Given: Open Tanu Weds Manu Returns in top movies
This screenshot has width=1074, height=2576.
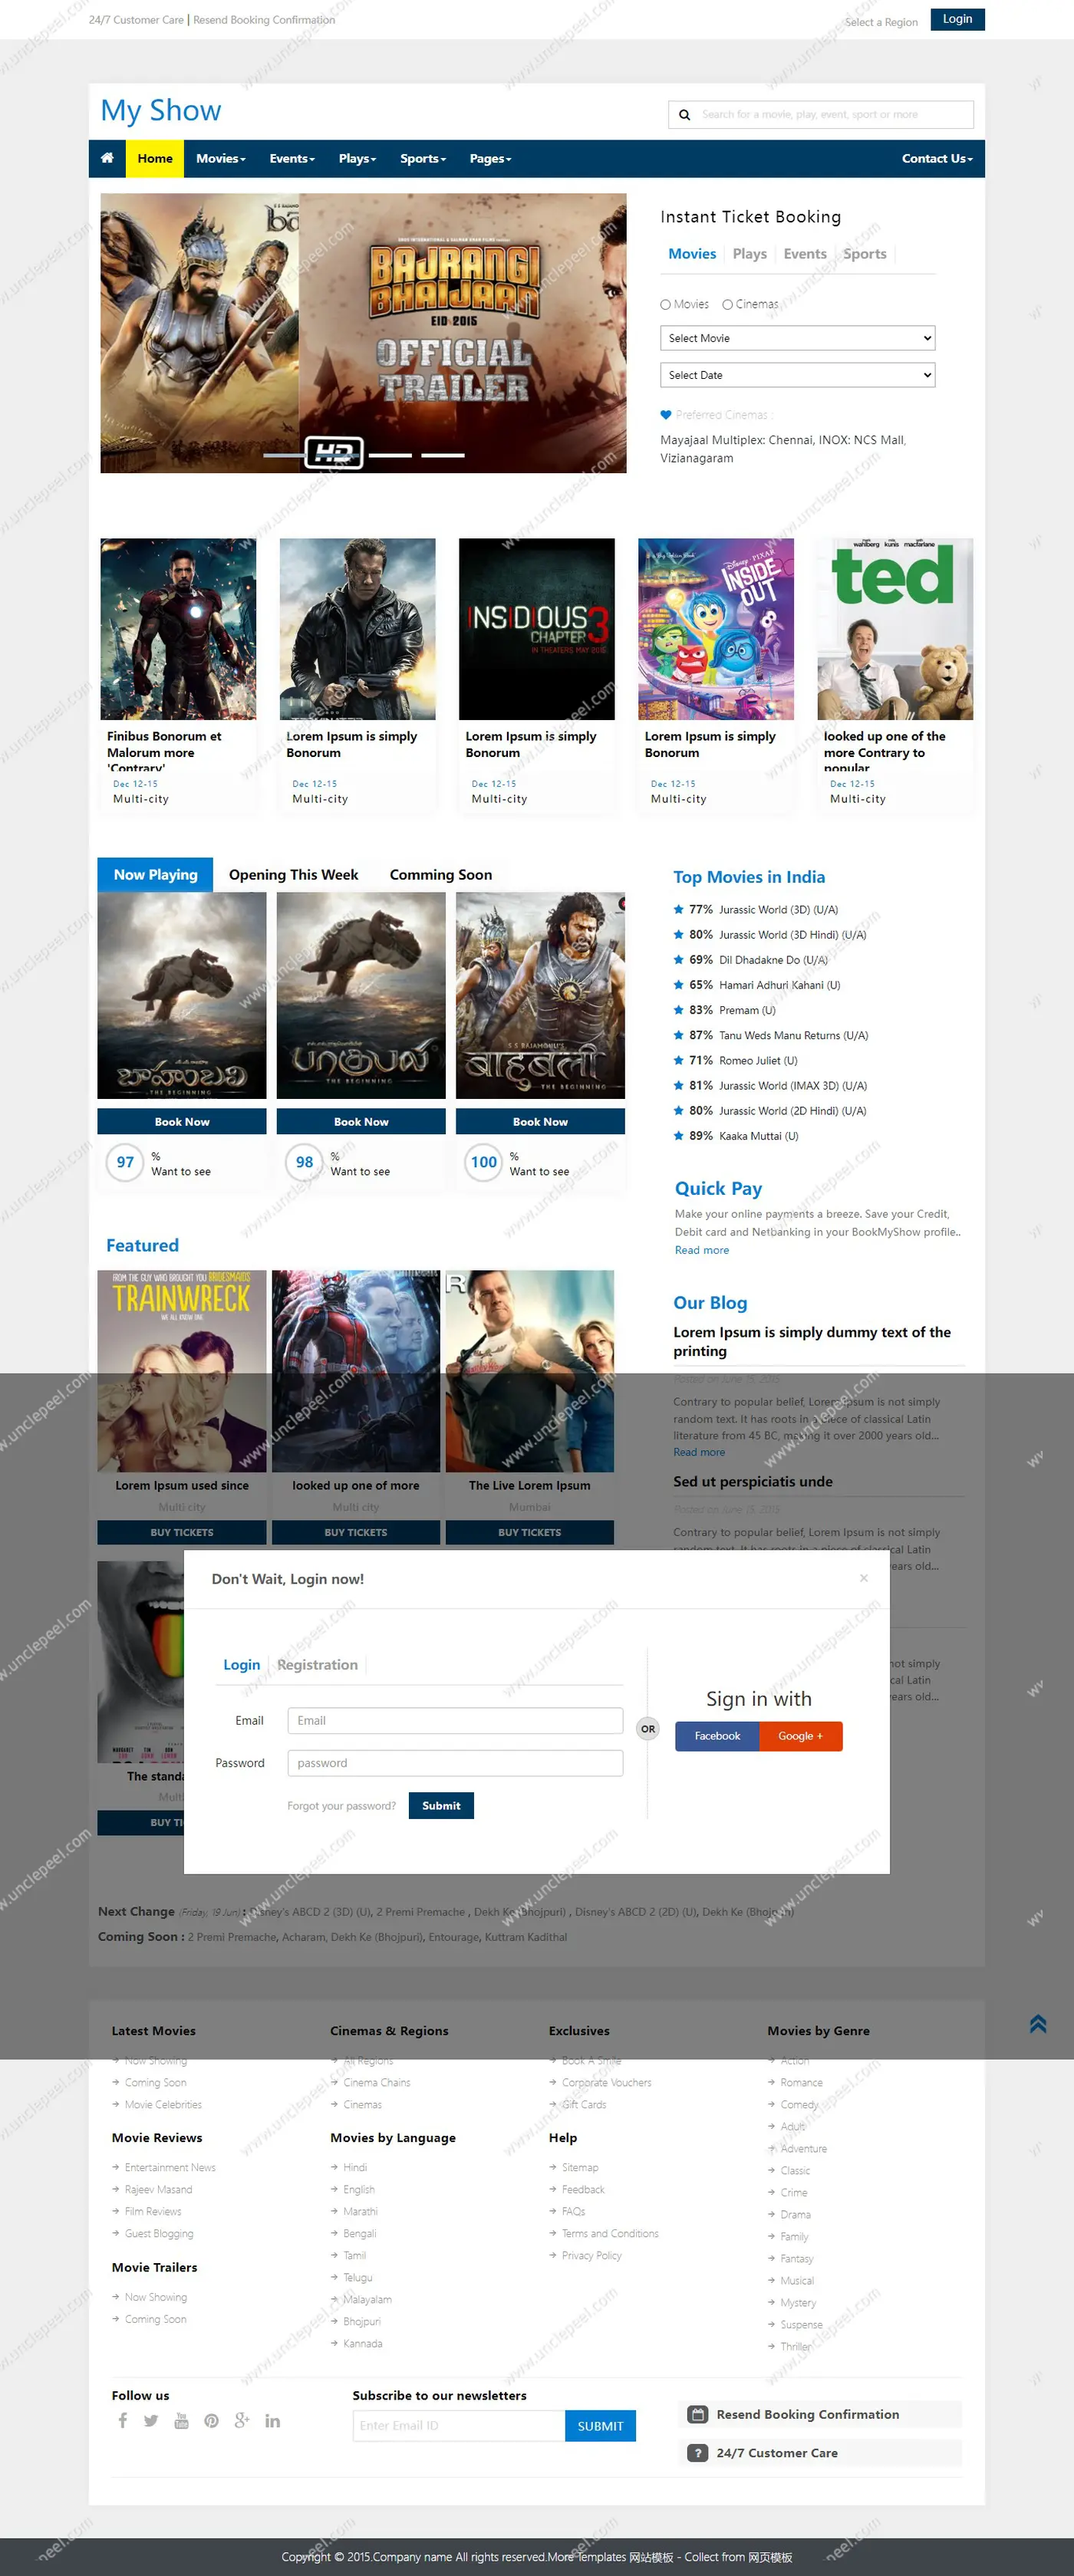Looking at the screenshot, I should [793, 1036].
